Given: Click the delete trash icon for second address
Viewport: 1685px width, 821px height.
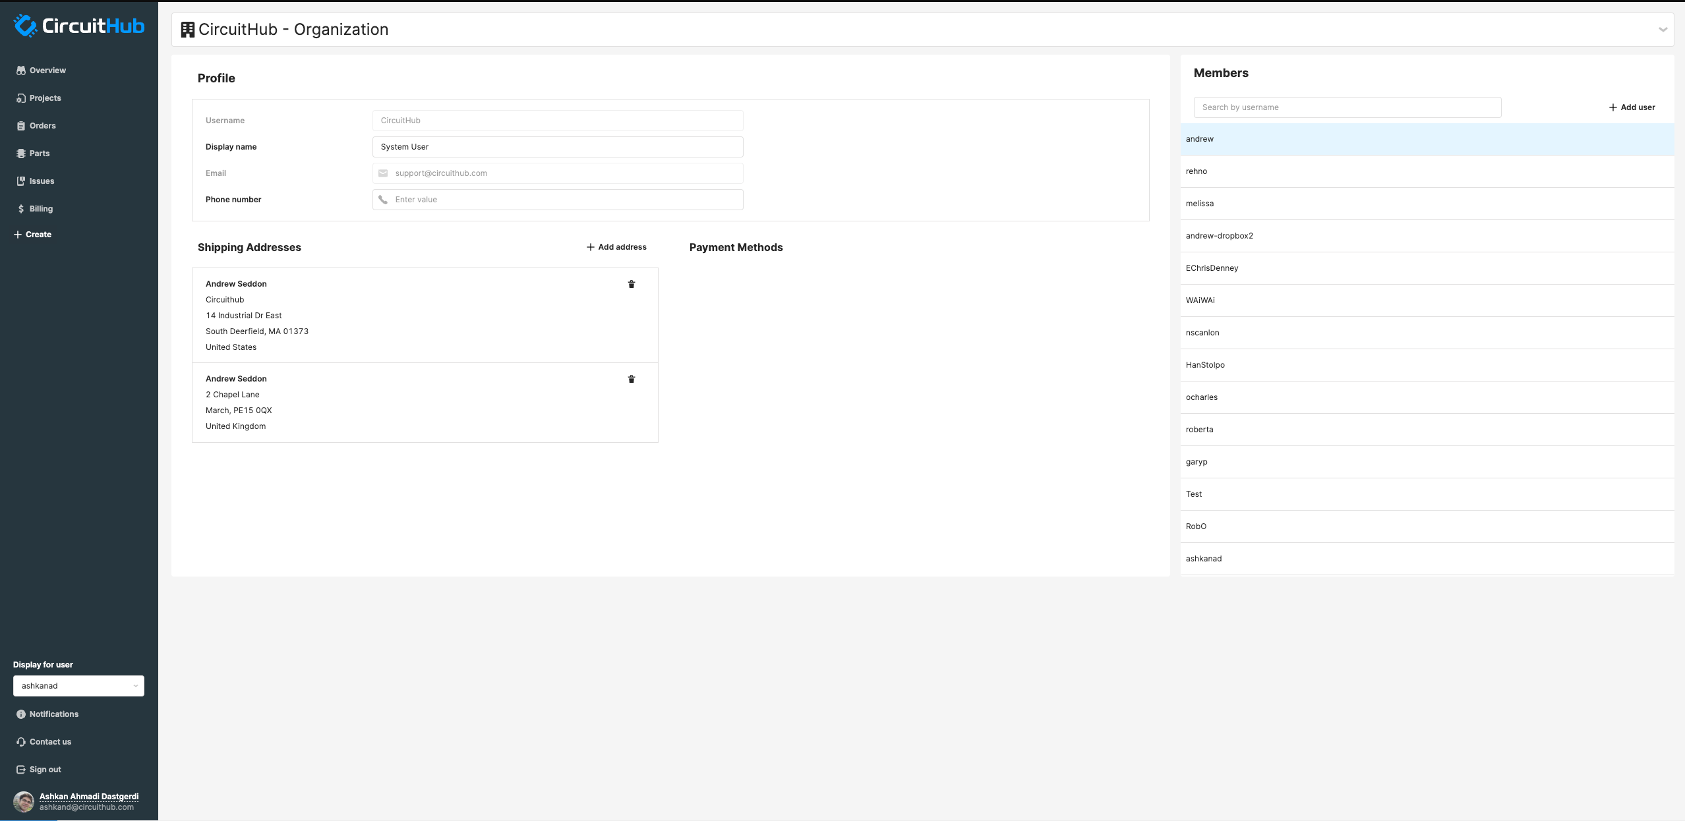Looking at the screenshot, I should [x=632, y=380].
